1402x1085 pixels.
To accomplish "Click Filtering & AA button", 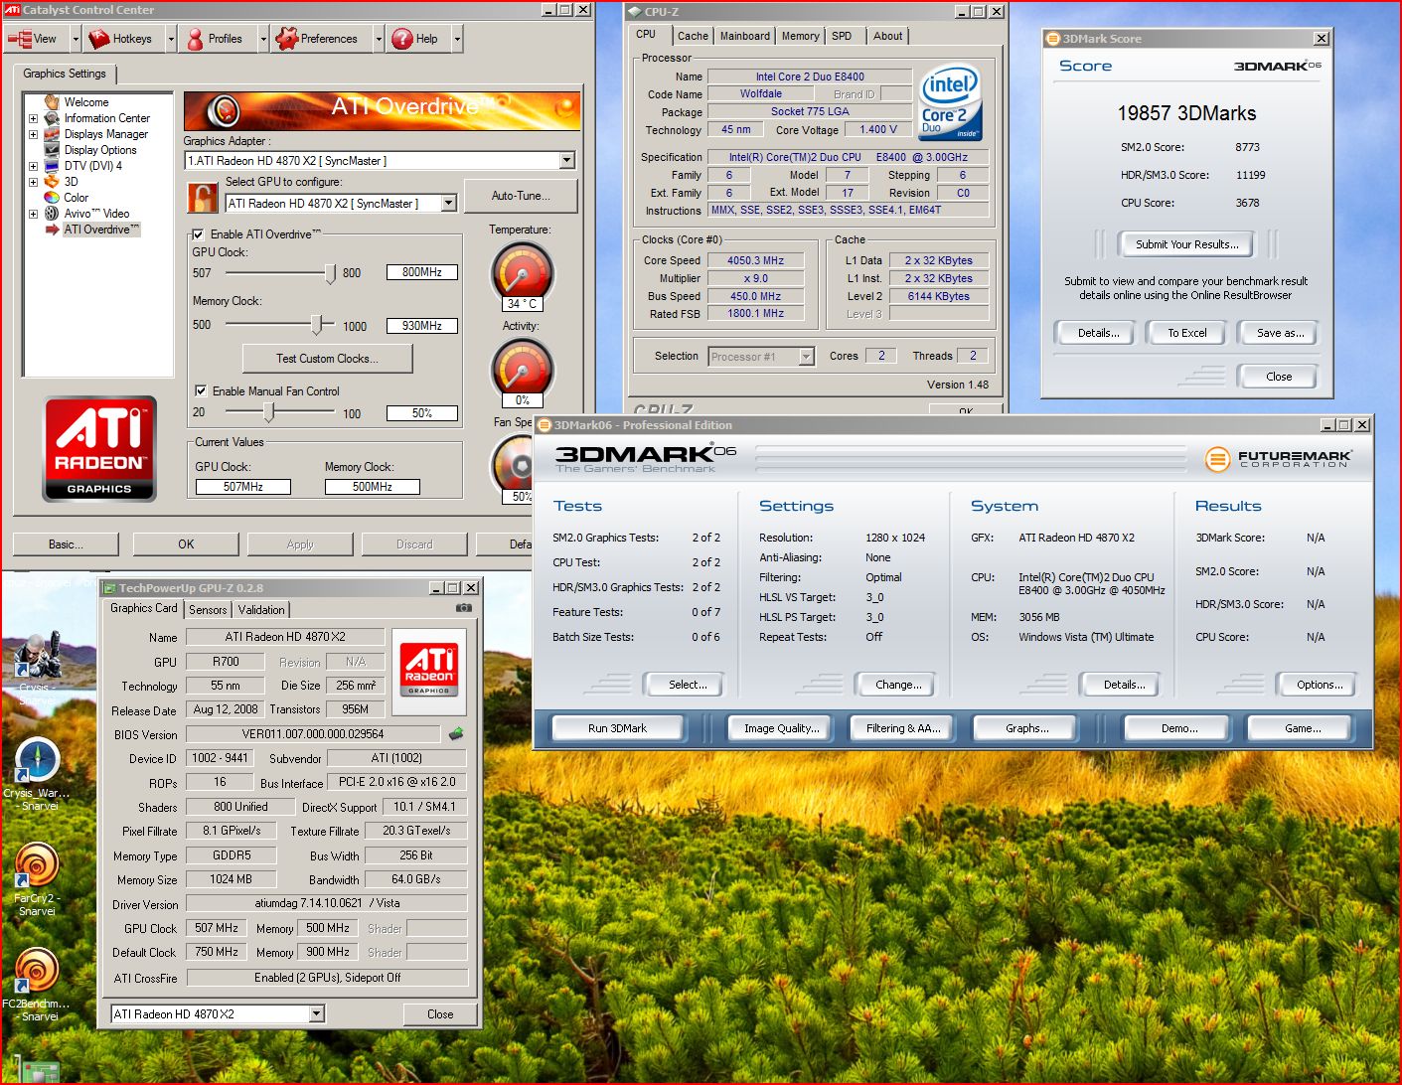I will [x=903, y=728].
